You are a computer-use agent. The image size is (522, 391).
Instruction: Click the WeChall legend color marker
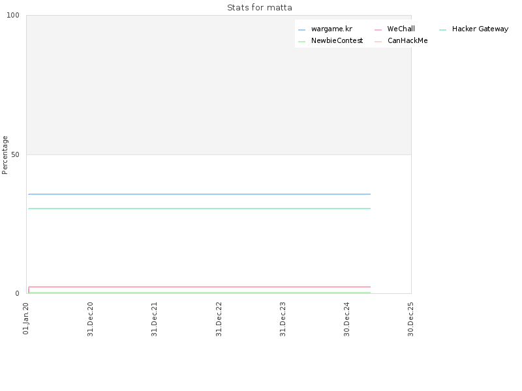point(378,30)
